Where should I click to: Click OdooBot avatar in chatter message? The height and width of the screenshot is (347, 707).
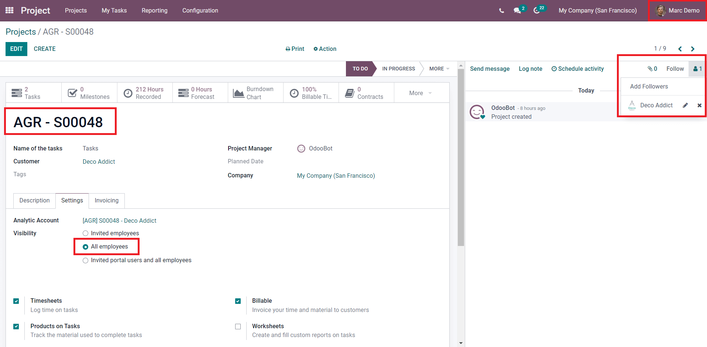477,112
